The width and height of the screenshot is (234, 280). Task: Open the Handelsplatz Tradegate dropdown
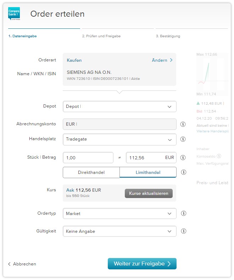pyautogui.click(x=119, y=139)
